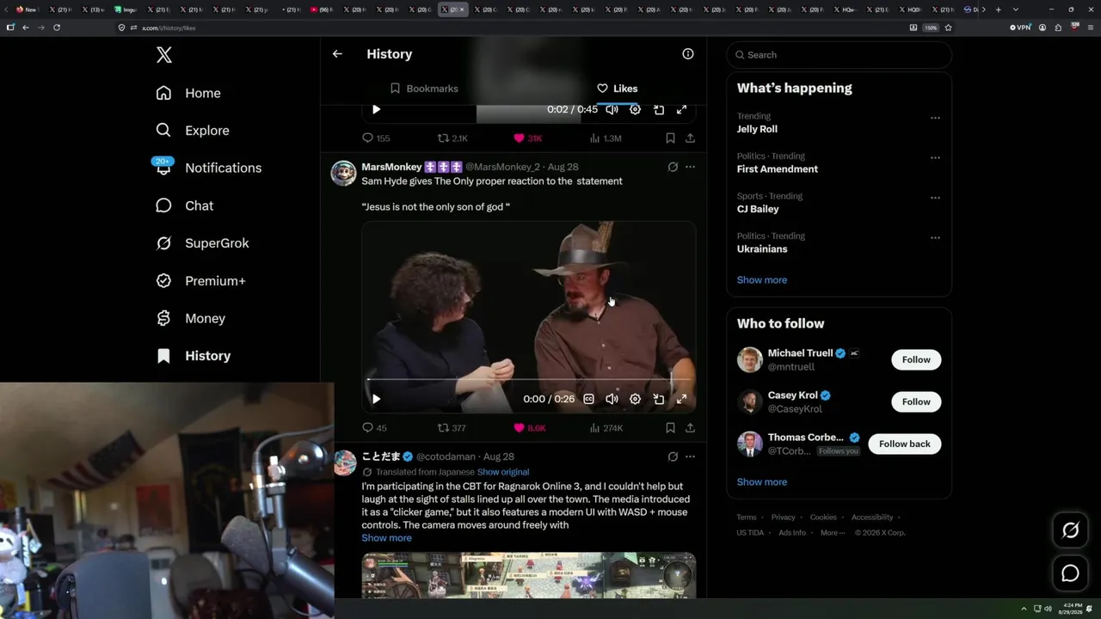Open Money in the left sidebar

coord(190,318)
